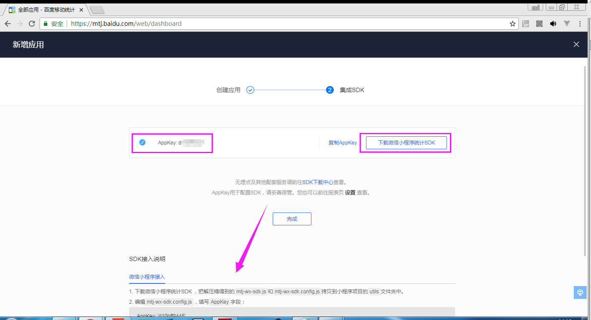
Task: Open the Vue devtools extension icon
Action: (x=567, y=24)
